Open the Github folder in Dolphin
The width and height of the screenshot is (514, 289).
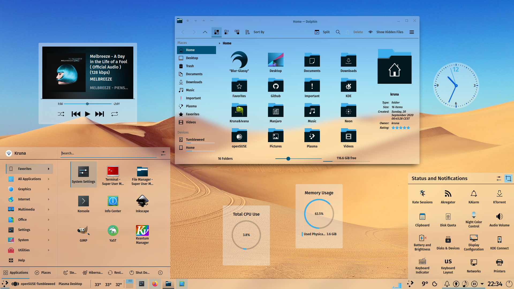tap(275, 88)
